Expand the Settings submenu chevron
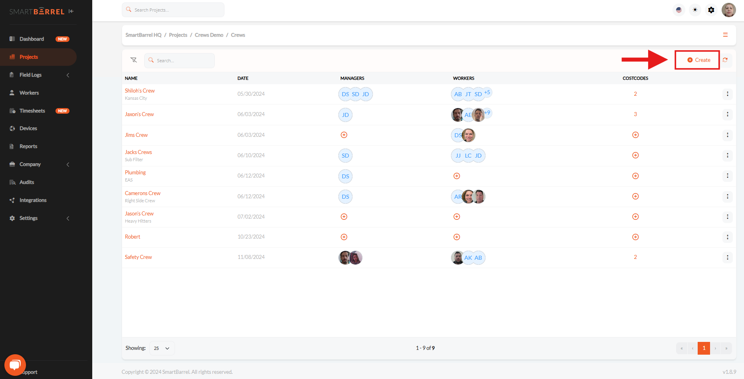744x379 pixels. tap(68, 218)
